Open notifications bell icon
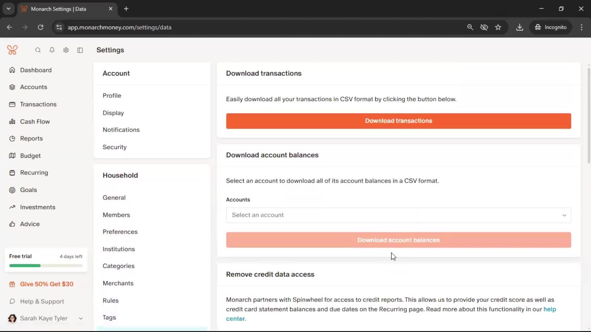The height and width of the screenshot is (332, 591). [x=52, y=50]
